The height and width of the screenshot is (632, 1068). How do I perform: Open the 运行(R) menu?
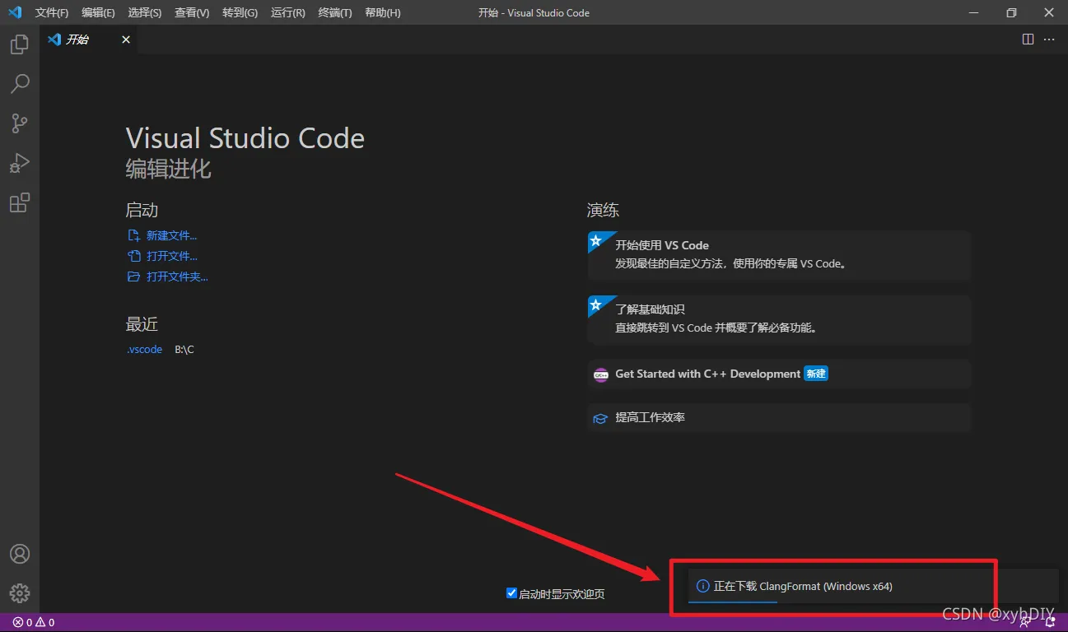tap(287, 13)
